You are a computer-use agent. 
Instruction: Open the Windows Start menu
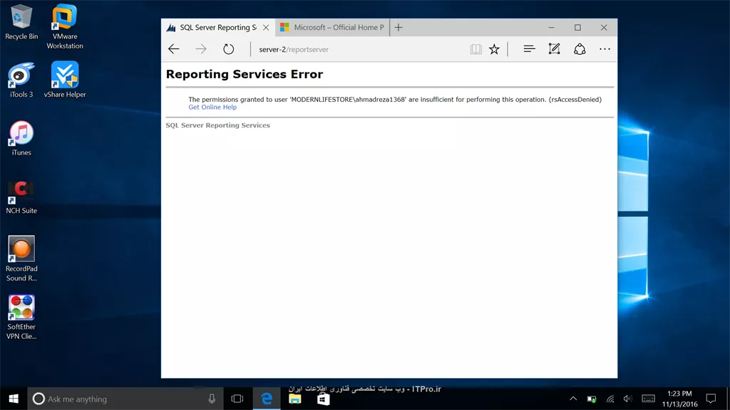[14, 399]
